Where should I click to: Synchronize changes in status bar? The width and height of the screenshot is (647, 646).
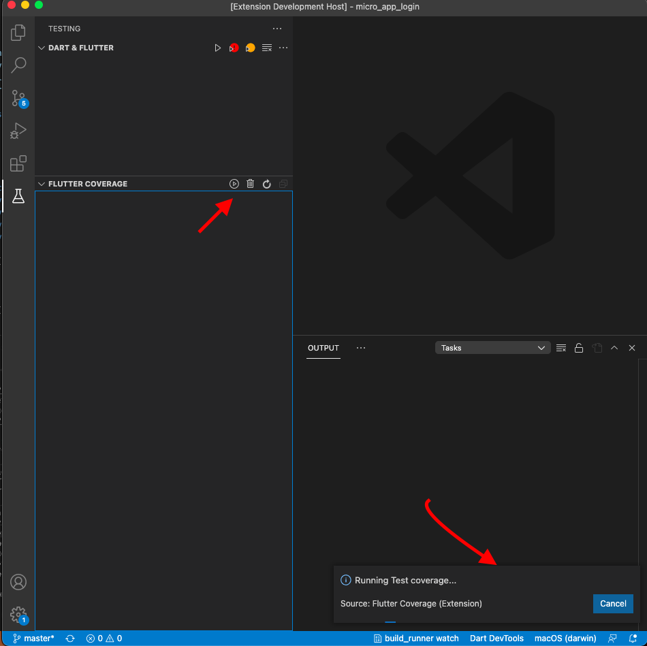tap(70, 638)
